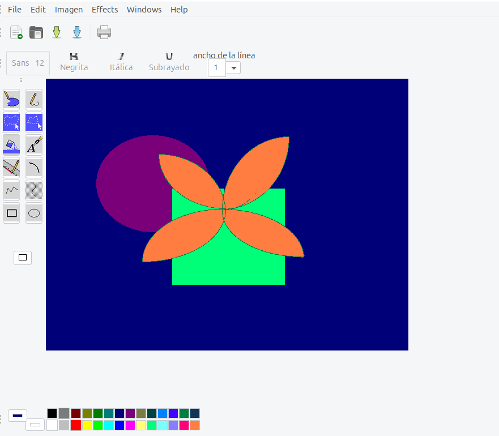Toggle Itálica italic formatting
499x436 pixels.
click(x=121, y=62)
